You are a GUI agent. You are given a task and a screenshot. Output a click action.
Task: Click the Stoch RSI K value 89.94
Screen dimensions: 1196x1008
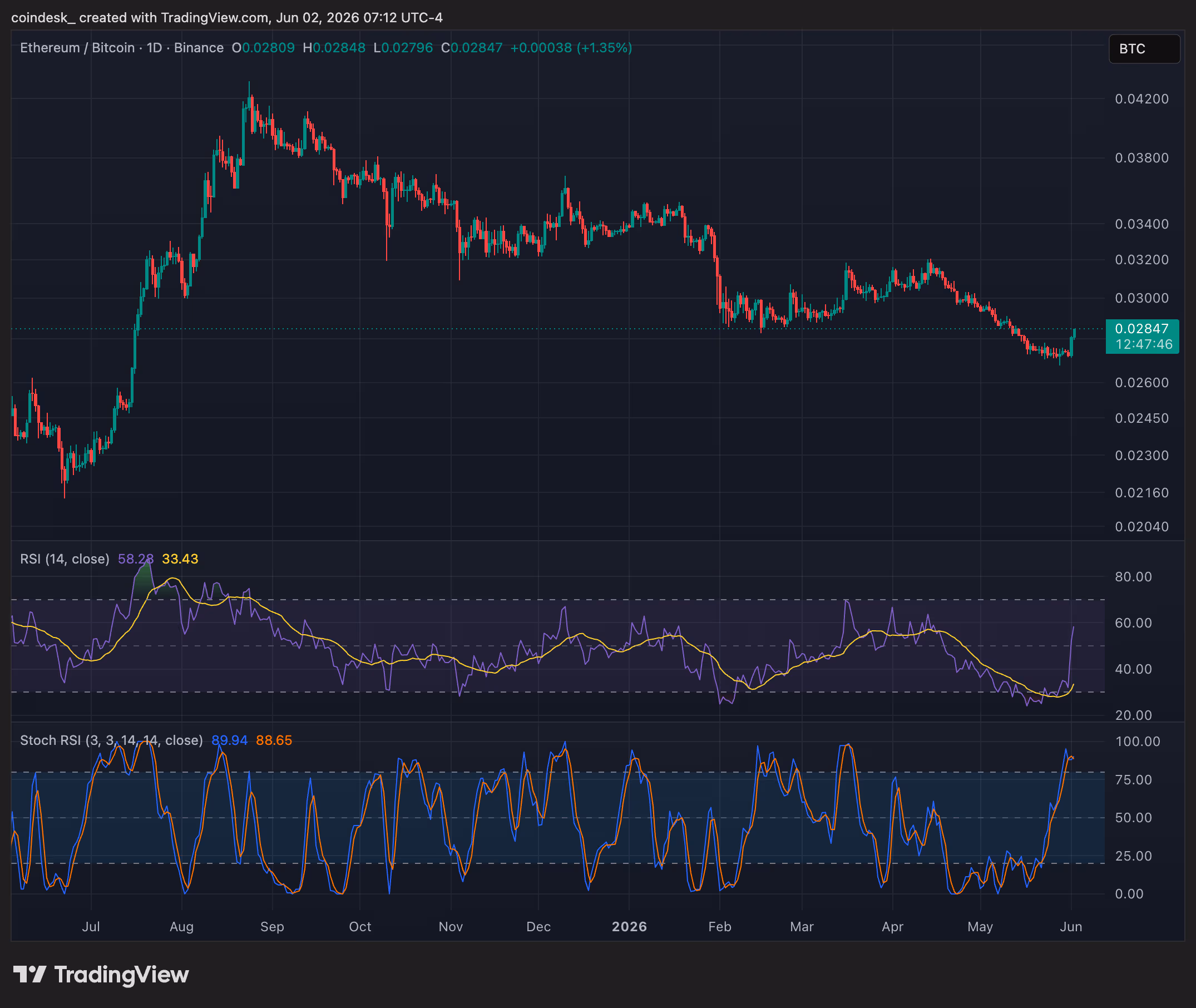point(229,740)
